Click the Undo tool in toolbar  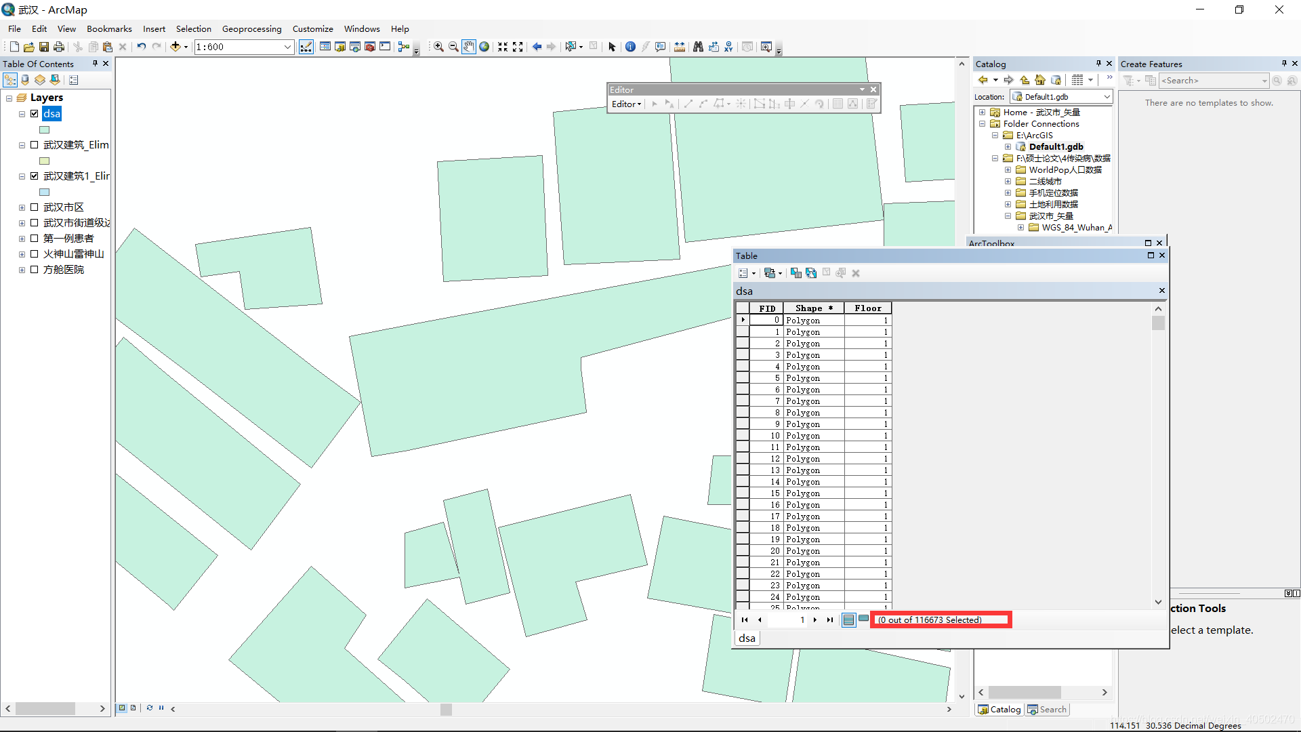click(140, 45)
